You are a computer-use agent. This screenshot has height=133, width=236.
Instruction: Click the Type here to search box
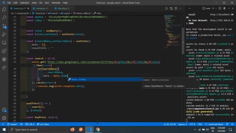pyautogui.click(x=38, y=130)
